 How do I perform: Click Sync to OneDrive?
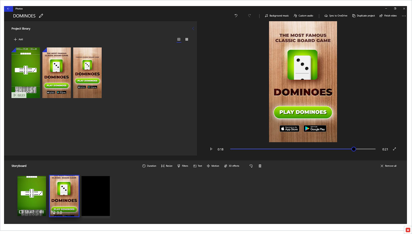click(336, 16)
